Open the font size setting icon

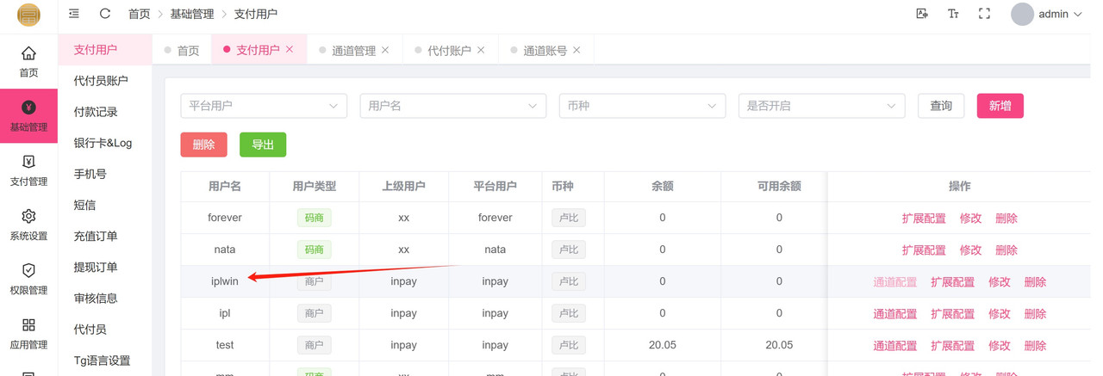[x=953, y=14]
